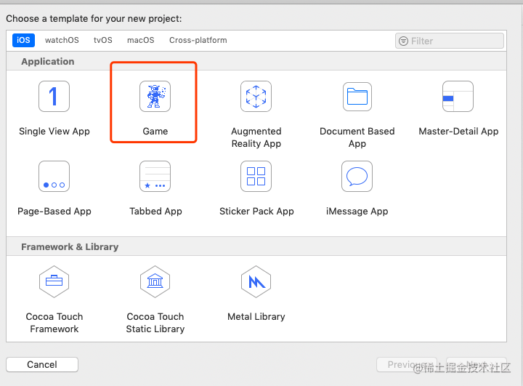This screenshot has width=523, height=386.
Task: Click the "Sticker Pack App" label
Action: [x=256, y=212]
